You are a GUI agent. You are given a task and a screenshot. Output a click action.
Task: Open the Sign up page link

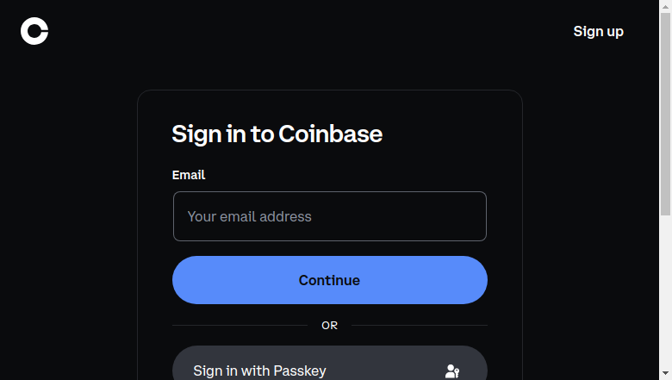point(598,31)
